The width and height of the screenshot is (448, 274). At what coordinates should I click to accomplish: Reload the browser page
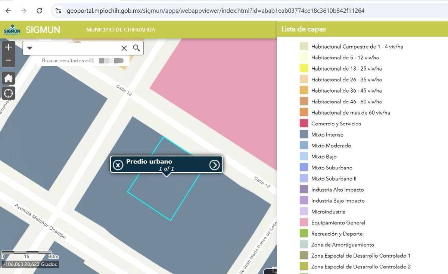pos(39,11)
